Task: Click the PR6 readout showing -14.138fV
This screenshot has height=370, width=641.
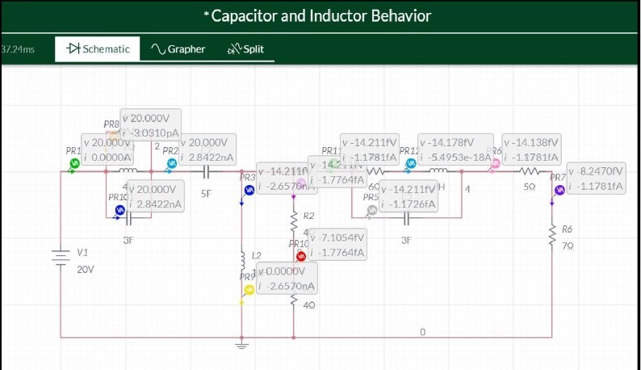Action: (x=531, y=149)
